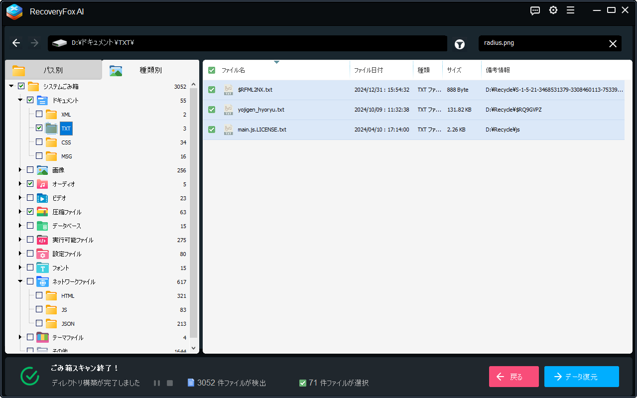Image resolution: width=637 pixels, height=398 pixels.
Task: Select the 設定ファイル icon
Action: (x=42, y=254)
